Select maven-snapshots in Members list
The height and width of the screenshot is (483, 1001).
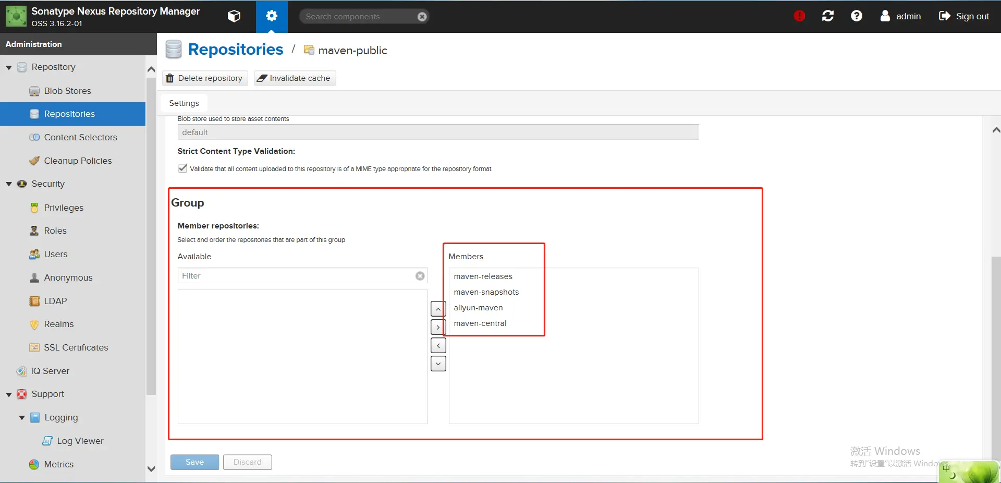[x=573, y=292]
